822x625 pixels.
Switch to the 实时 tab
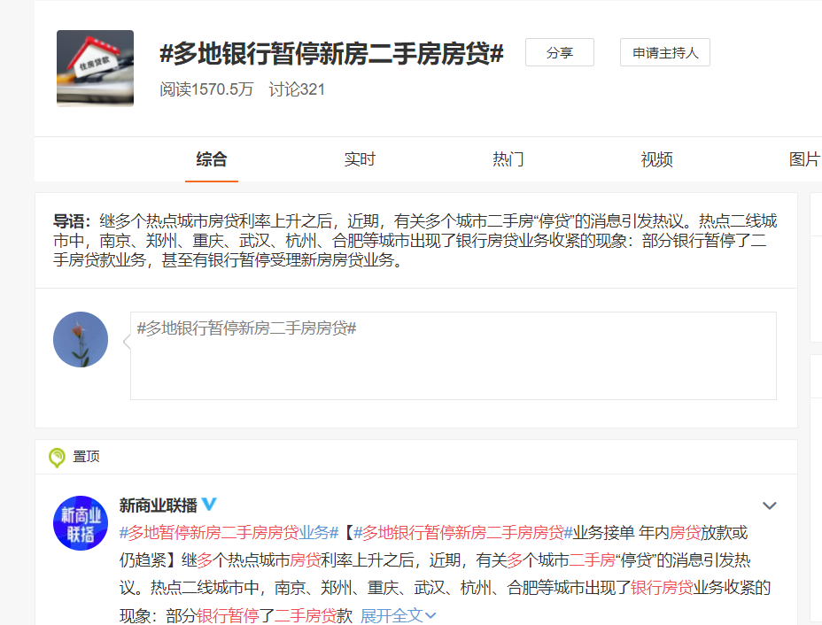360,159
